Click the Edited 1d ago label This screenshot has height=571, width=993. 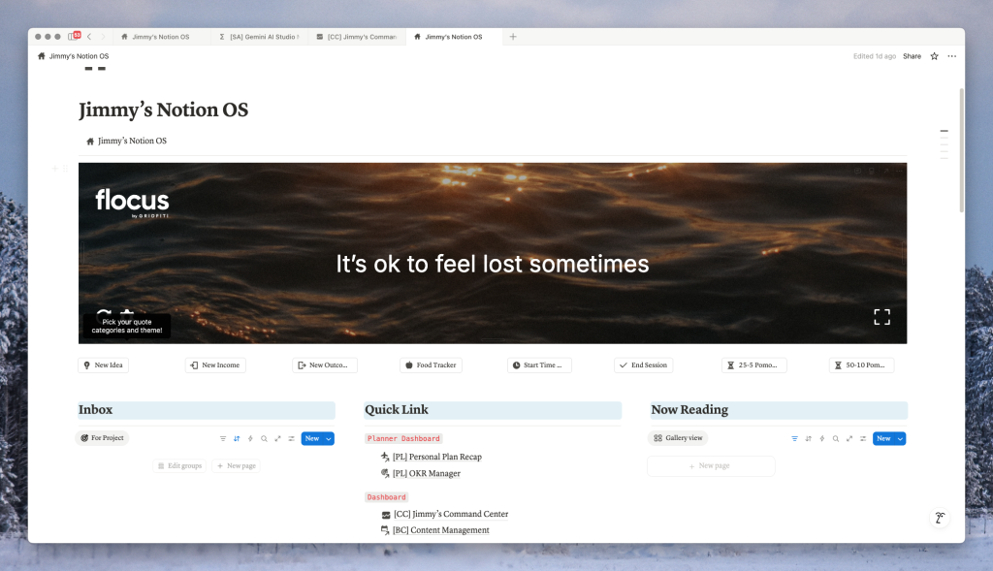pos(874,56)
